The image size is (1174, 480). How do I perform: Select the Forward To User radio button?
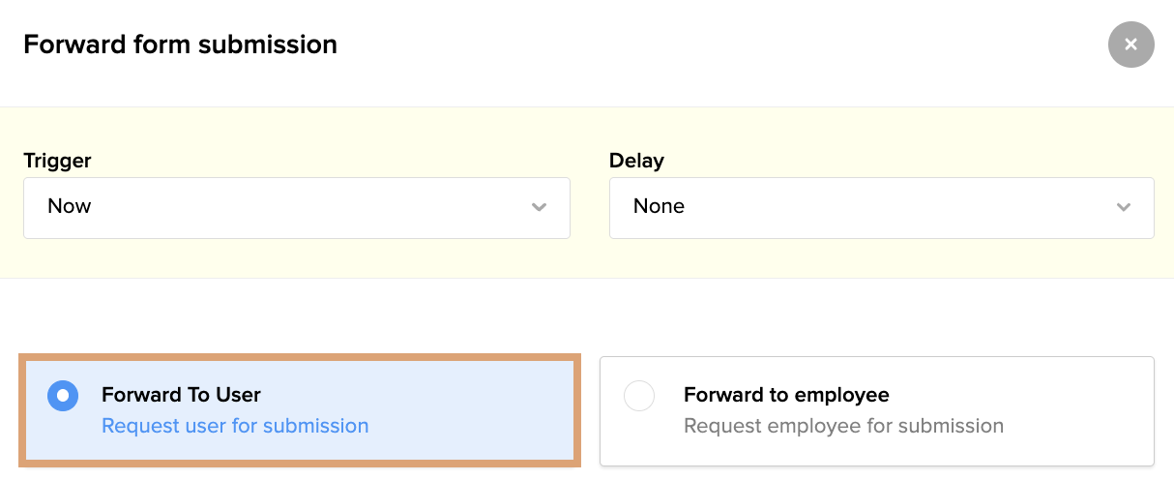63,396
